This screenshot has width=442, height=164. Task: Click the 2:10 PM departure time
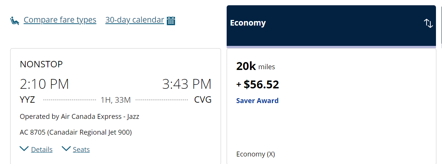pyautogui.click(x=44, y=84)
